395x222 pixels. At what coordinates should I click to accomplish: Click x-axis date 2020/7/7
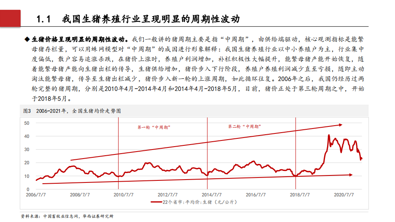(x=344, y=195)
